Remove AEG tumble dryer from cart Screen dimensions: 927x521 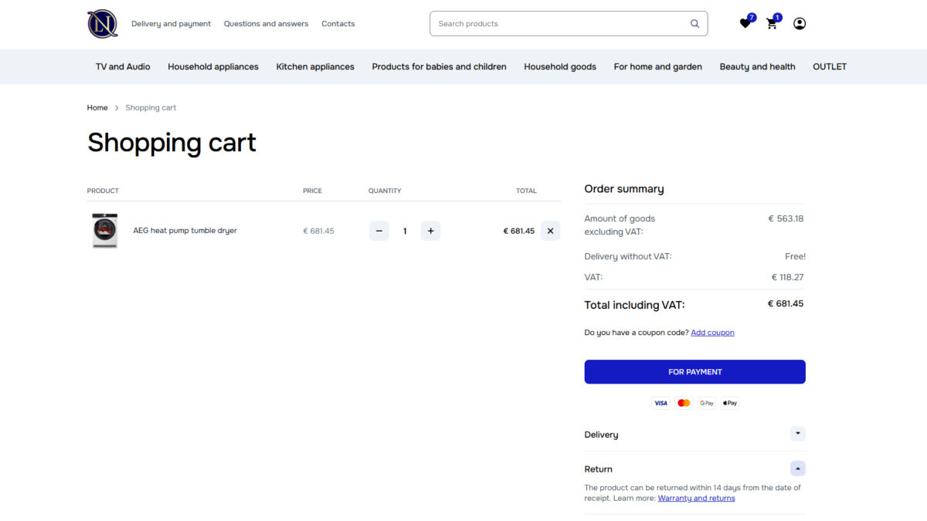click(x=550, y=231)
